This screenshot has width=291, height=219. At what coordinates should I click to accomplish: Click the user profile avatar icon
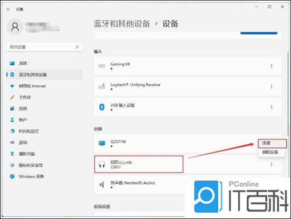15,27
